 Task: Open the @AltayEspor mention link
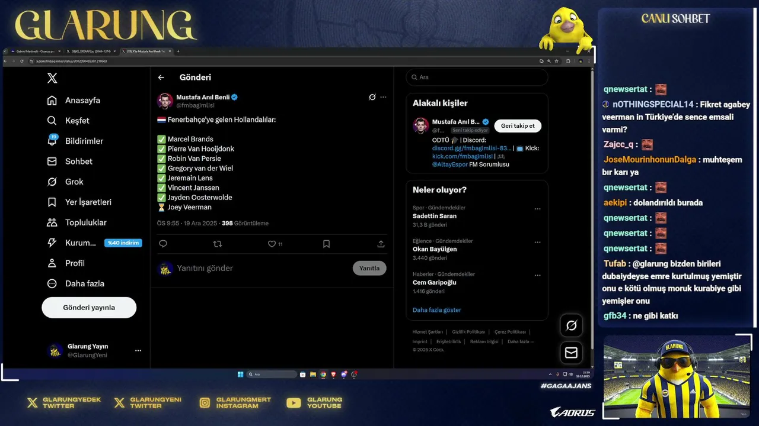(x=450, y=164)
